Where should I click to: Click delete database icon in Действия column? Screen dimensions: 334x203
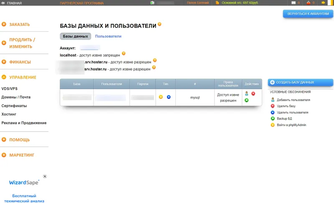[253, 94]
